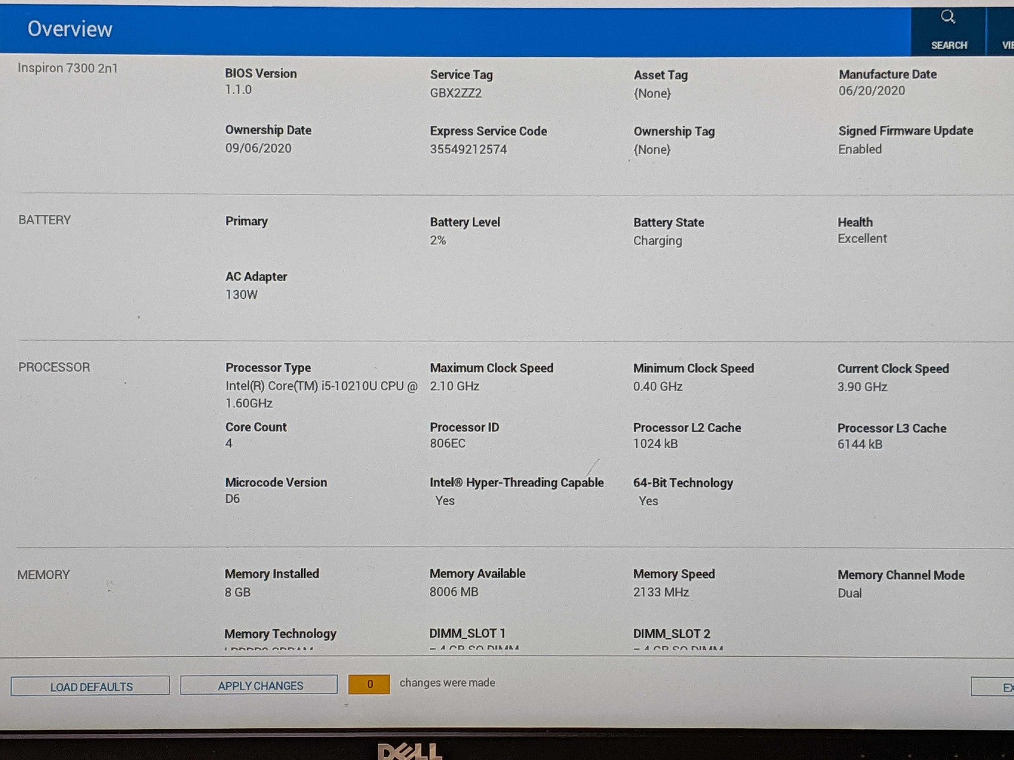Viewport: 1014px width, 760px height.
Task: Select the MEMORY section heading
Action: pyautogui.click(x=43, y=574)
